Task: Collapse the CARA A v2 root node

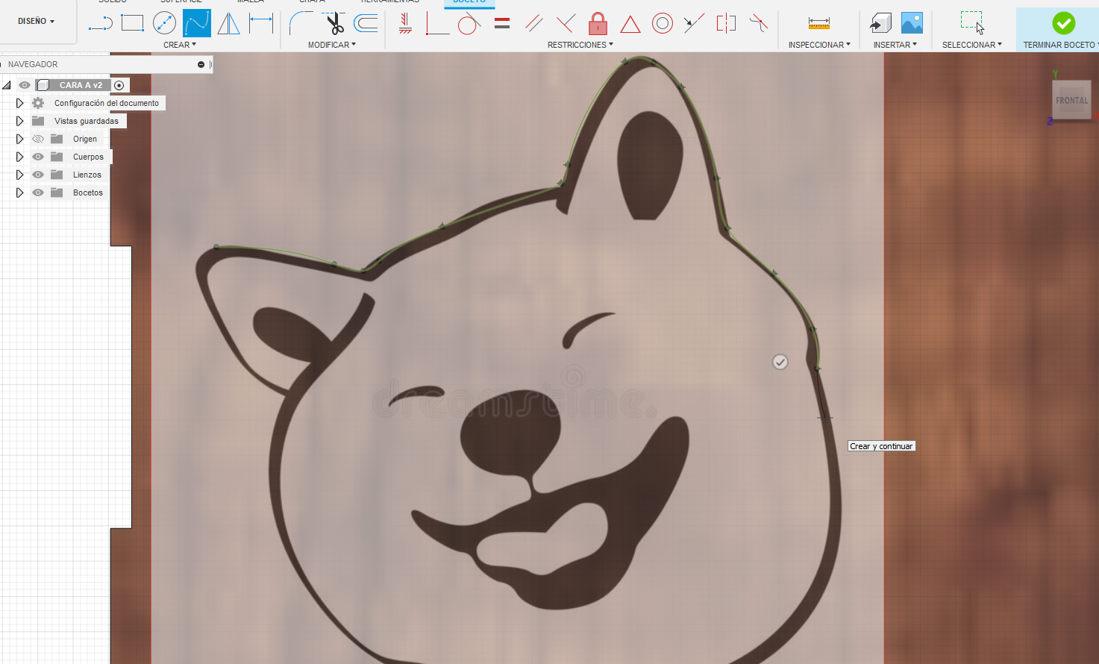Action: (7, 85)
